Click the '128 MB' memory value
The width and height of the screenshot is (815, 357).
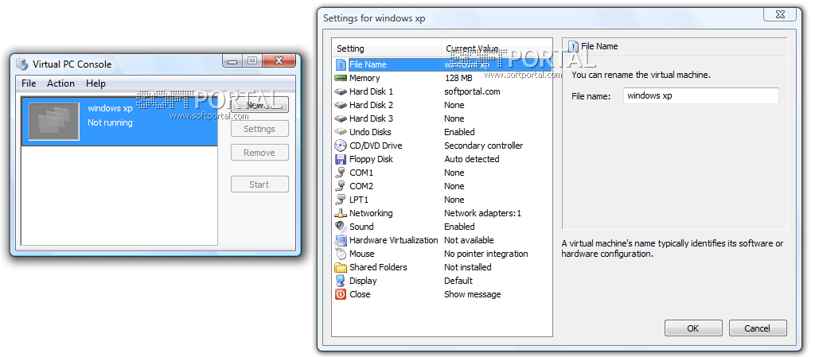[x=458, y=79]
